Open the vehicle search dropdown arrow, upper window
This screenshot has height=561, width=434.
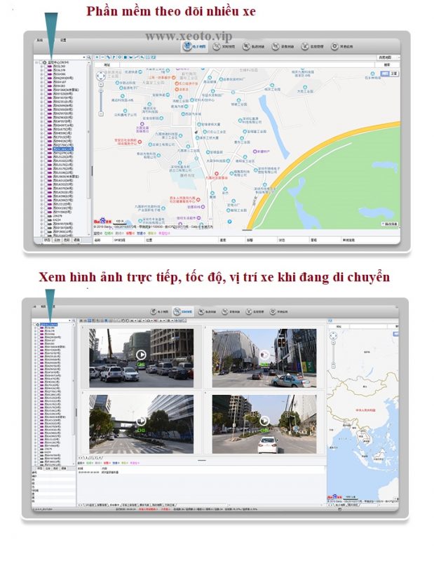point(84,58)
